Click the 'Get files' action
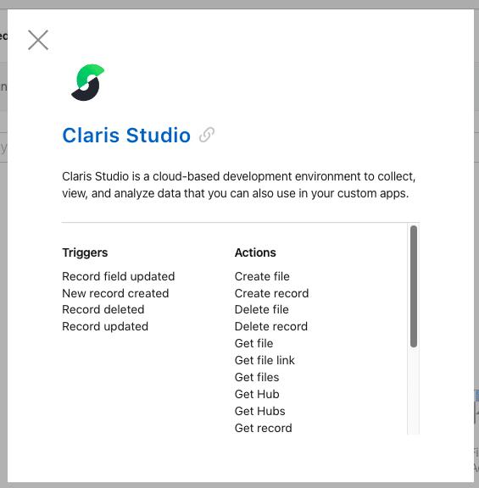This screenshot has height=488, width=479. coord(257,377)
